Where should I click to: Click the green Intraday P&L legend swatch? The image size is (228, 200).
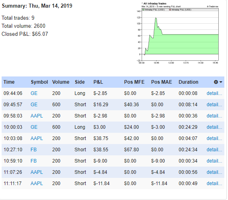(144, 10)
